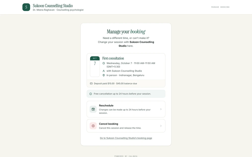The image size is (252, 157).
Task: Click the info icon in the cancellation notice
Action: coord(91,94)
